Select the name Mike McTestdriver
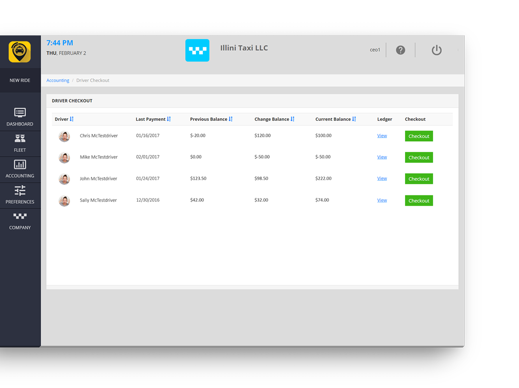The width and height of the screenshot is (519, 388). click(98, 157)
